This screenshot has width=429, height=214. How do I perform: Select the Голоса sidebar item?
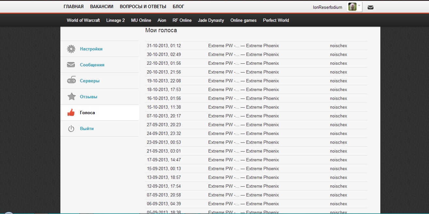click(x=87, y=113)
